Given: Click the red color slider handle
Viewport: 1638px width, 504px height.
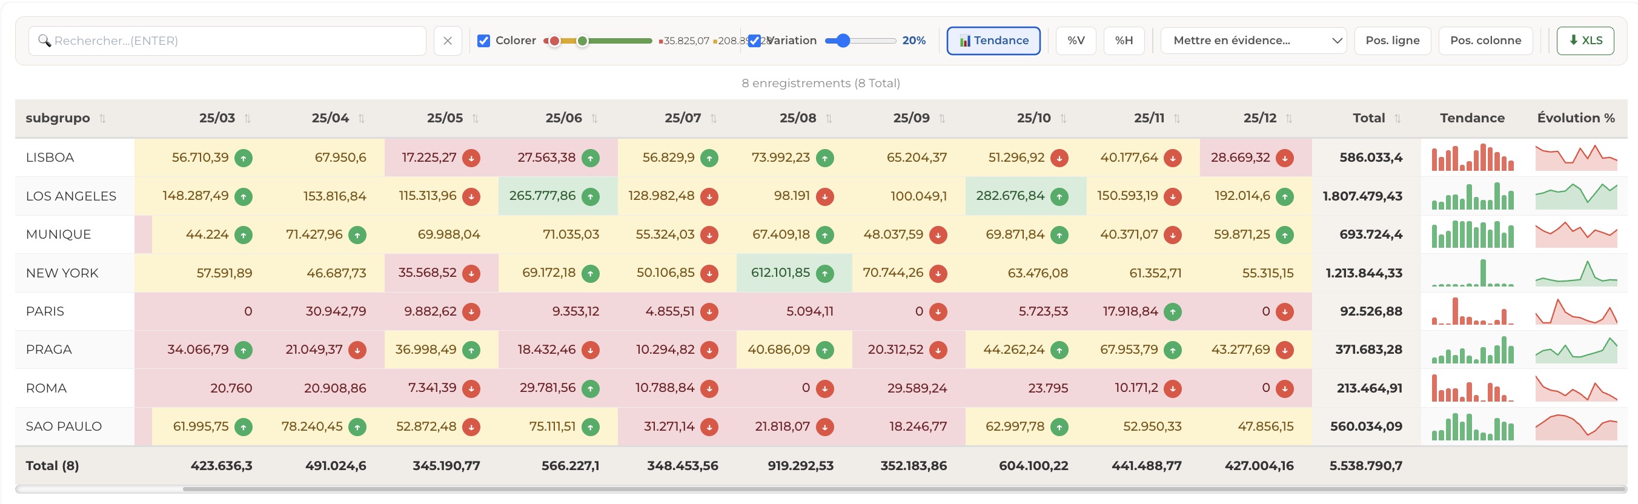Looking at the screenshot, I should 554,41.
